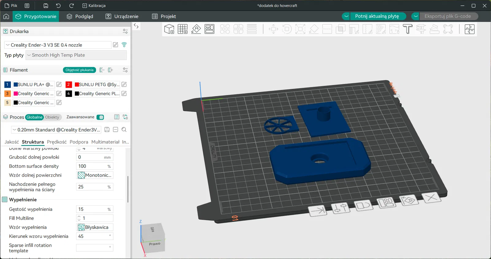
Task: Click the Auto-orient icon in toolbar
Action: point(196,29)
